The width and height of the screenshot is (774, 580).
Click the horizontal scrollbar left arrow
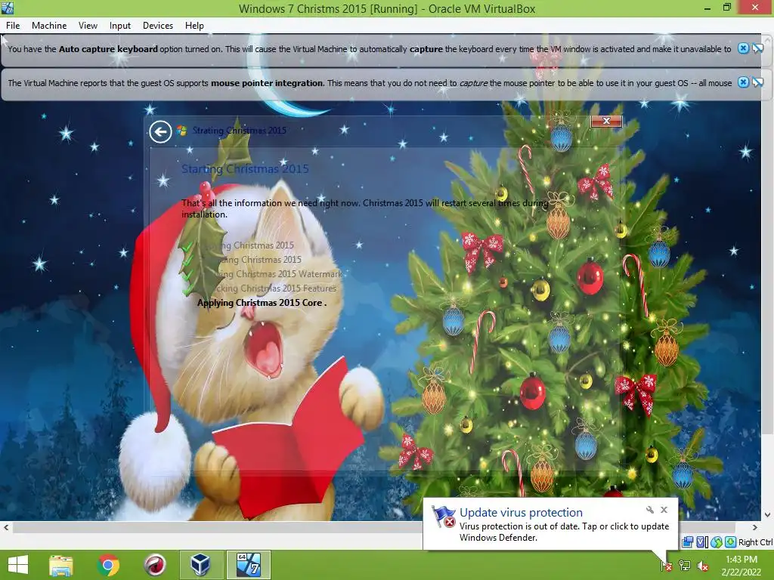click(x=6, y=527)
